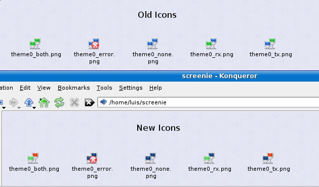
Task: Open the Up button history dropdown arrow
Action: [x=34, y=108]
